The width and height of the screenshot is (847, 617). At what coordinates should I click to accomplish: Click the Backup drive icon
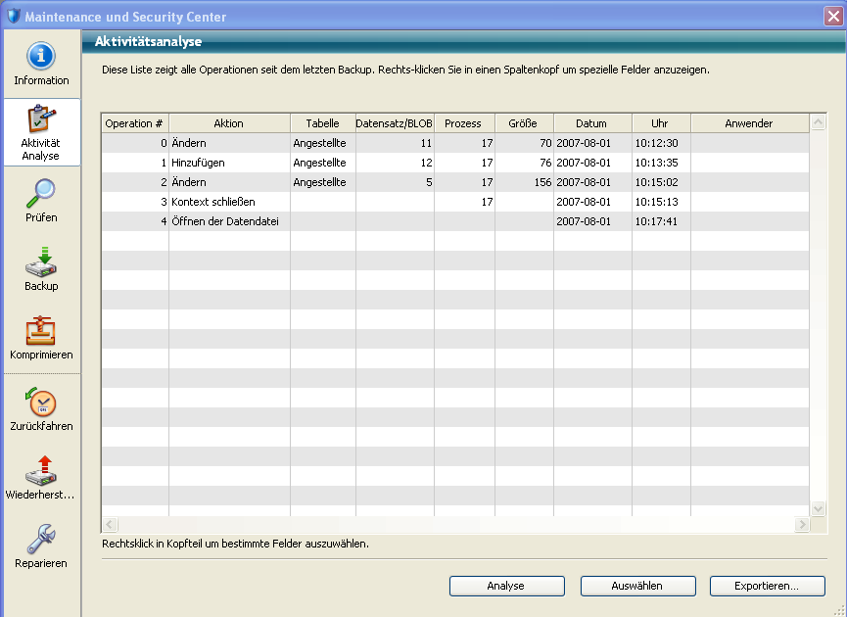41,262
